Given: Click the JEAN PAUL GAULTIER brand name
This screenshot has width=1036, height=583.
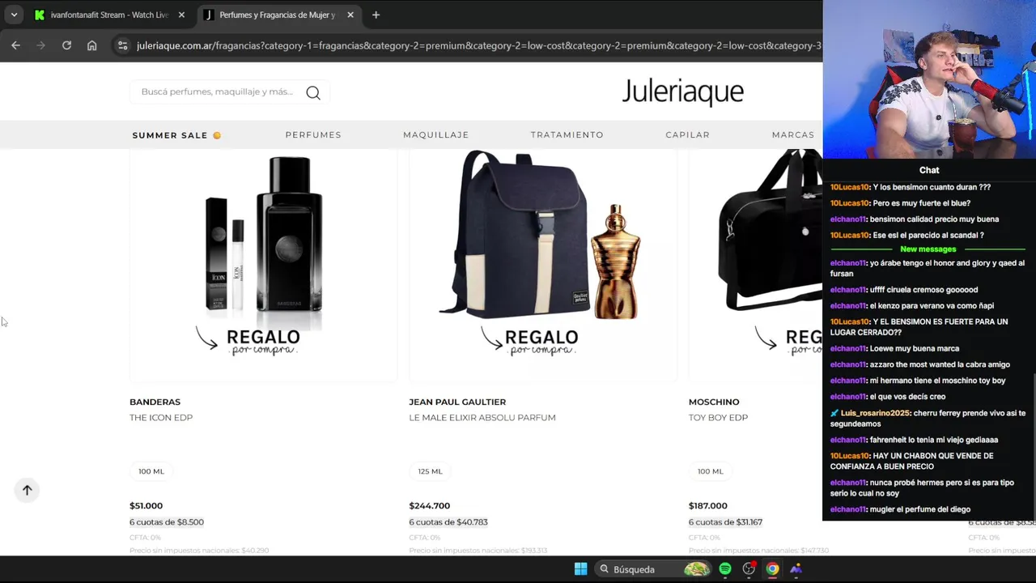Looking at the screenshot, I should coord(457,402).
